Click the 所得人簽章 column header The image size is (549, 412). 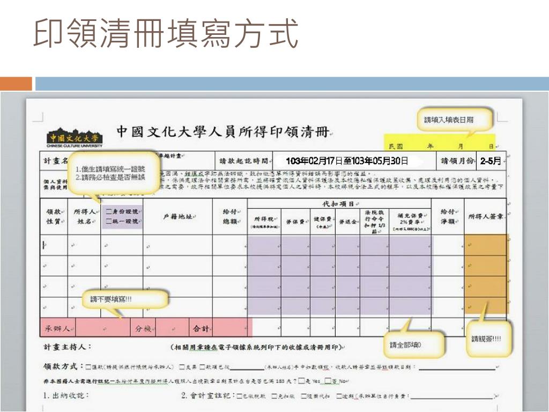coord(486,217)
